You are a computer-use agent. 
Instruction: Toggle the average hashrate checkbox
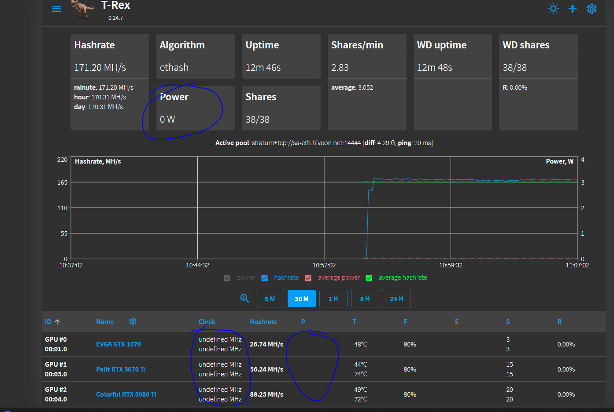point(369,278)
